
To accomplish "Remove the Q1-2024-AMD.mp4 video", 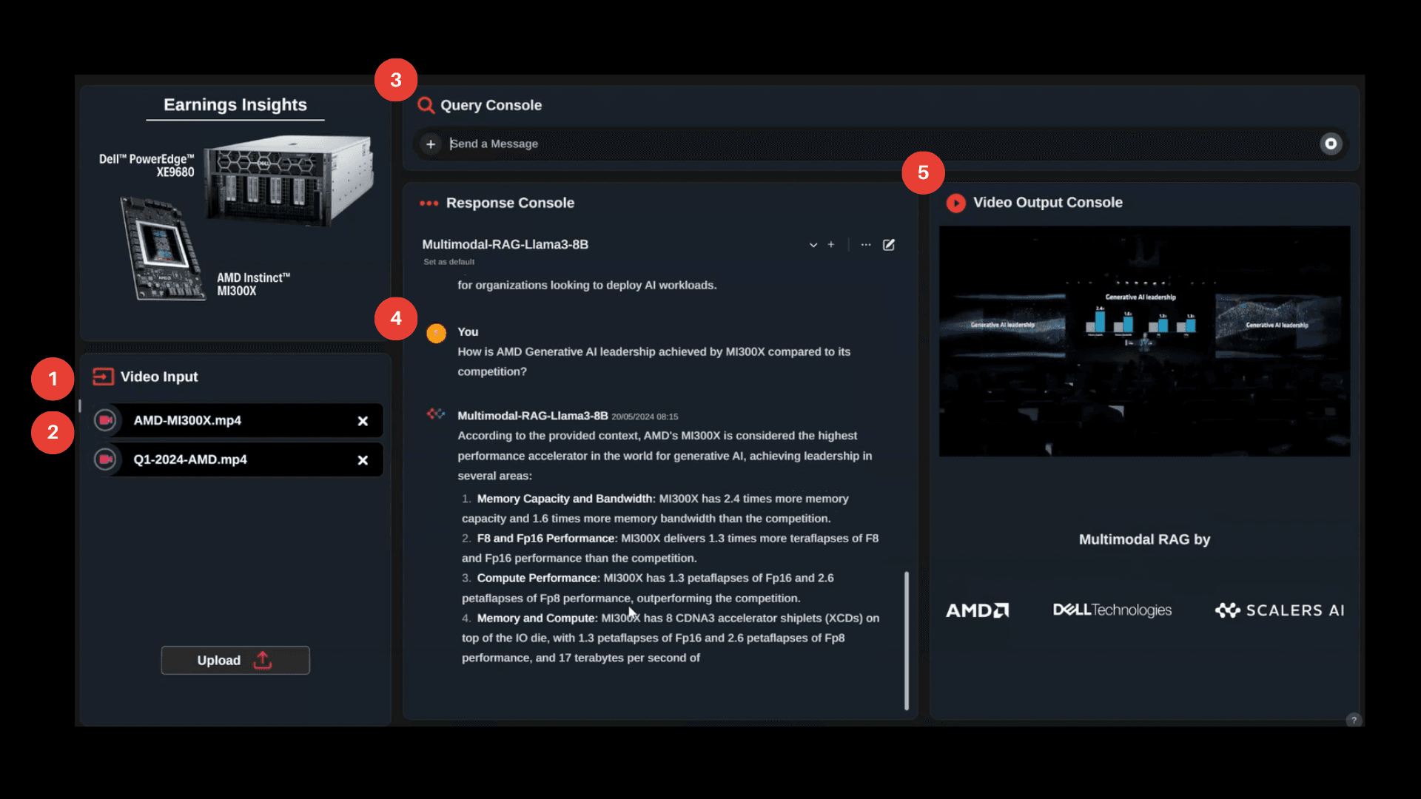I will [363, 460].
